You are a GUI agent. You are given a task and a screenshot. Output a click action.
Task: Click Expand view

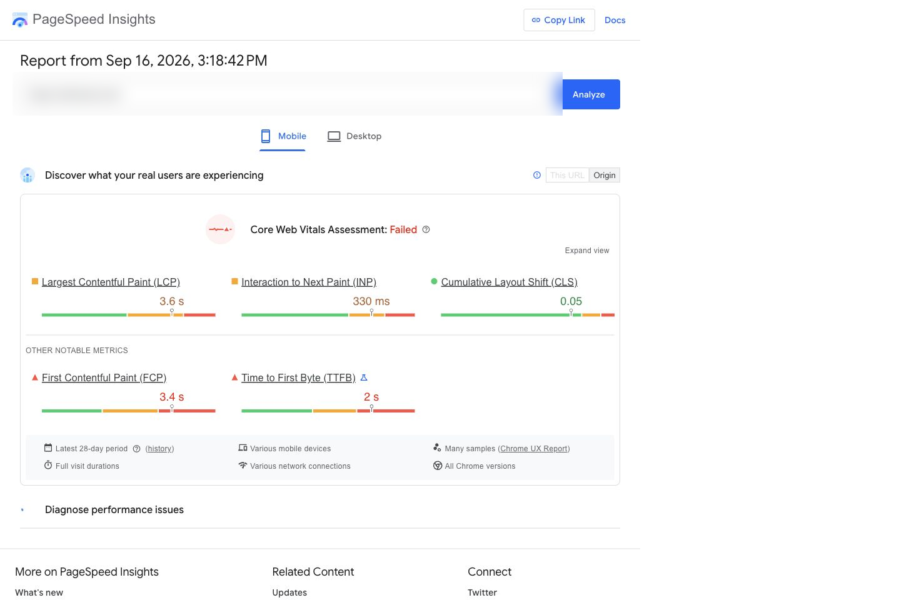point(586,251)
